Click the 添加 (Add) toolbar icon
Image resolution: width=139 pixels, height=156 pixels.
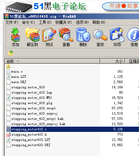coord(15,37)
